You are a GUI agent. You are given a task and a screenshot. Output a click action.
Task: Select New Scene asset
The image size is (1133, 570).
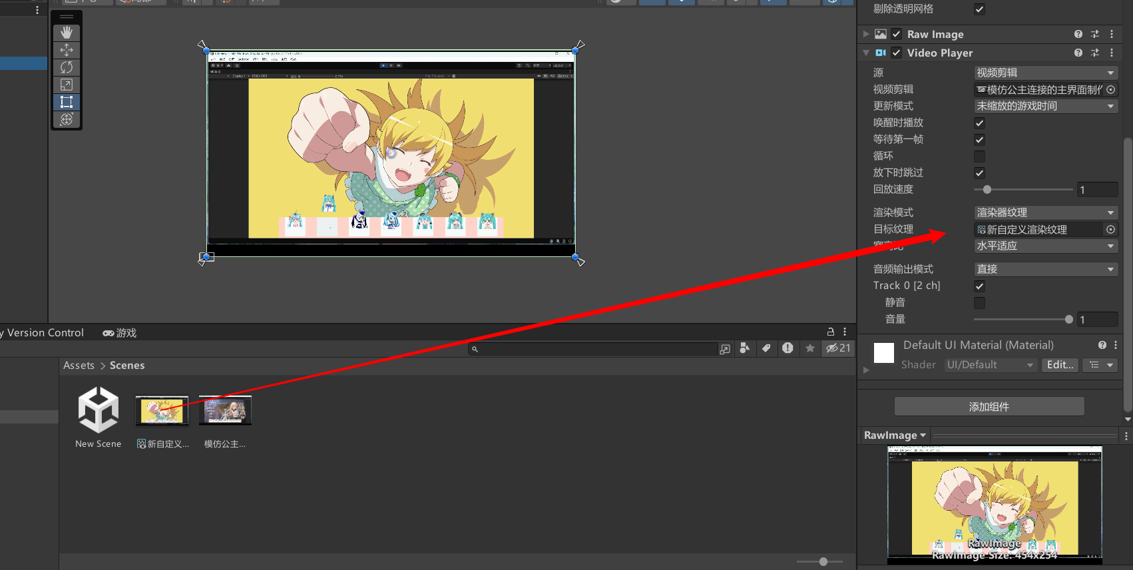(x=99, y=419)
